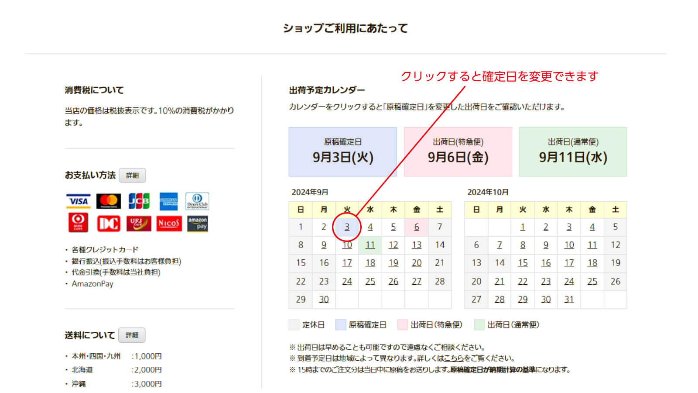
Task: Choose October 30 in the calendar
Action: click(x=546, y=300)
